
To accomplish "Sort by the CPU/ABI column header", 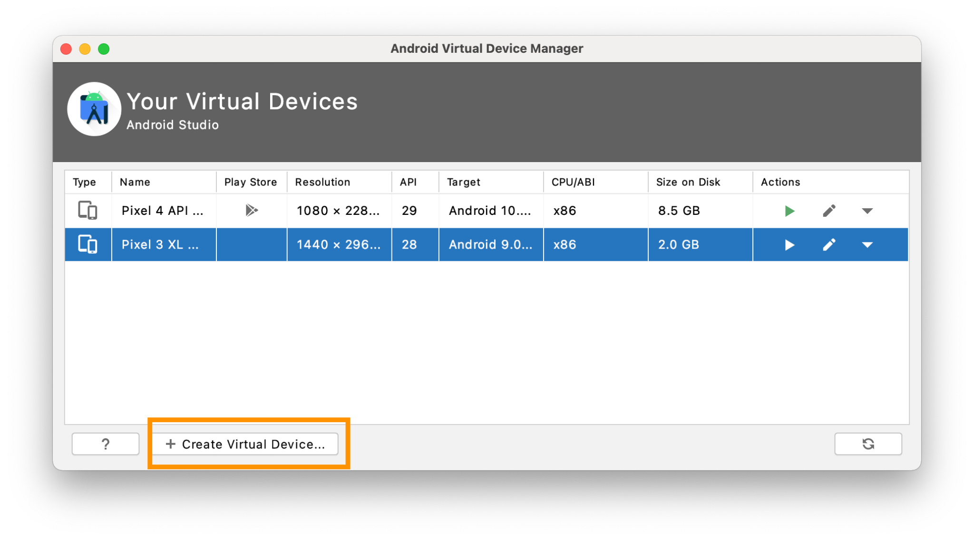I will click(x=596, y=182).
